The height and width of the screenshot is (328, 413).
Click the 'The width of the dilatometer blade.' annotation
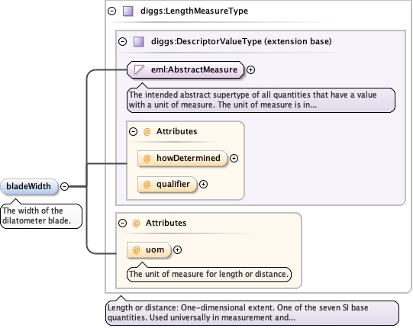tap(41, 216)
